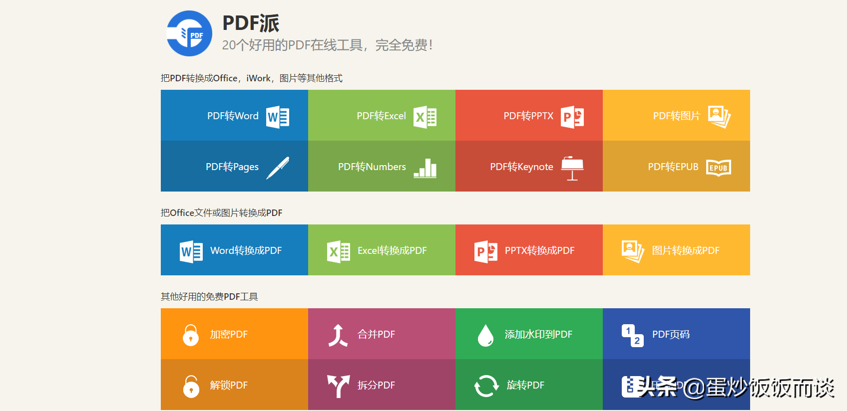Click the podium icon in PDF转Keynote tile

[x=572, y=169]
